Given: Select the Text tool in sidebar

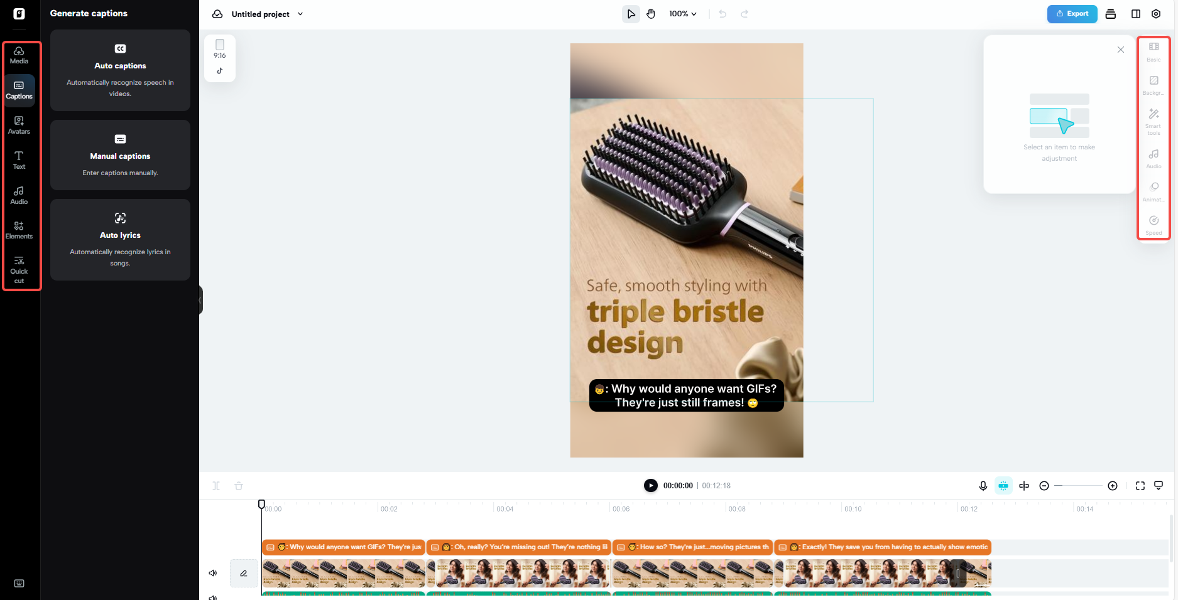Looking at the screenshot, I should [x=19, y=161].
